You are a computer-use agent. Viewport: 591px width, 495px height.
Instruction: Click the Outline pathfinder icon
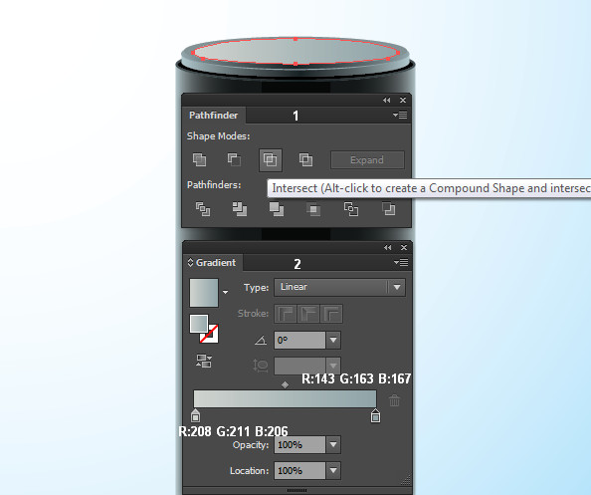click(x=351, y=209)
